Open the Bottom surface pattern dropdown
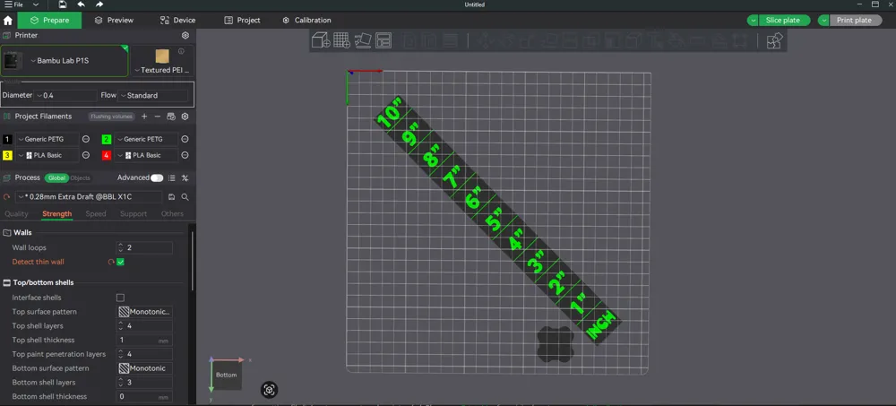Image resolution: width=896 pixels, height=406 pixels. [x=144, y=368]
